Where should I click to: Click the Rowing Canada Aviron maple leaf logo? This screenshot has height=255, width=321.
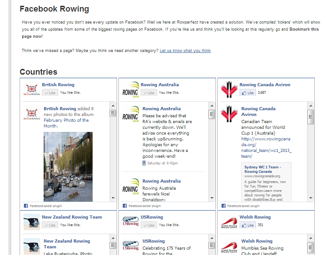pyautogui.click(x=229, y=88)
